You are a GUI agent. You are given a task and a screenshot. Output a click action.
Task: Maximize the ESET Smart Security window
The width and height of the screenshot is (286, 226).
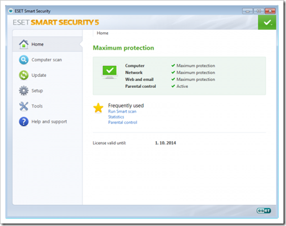tap(259, 11)
